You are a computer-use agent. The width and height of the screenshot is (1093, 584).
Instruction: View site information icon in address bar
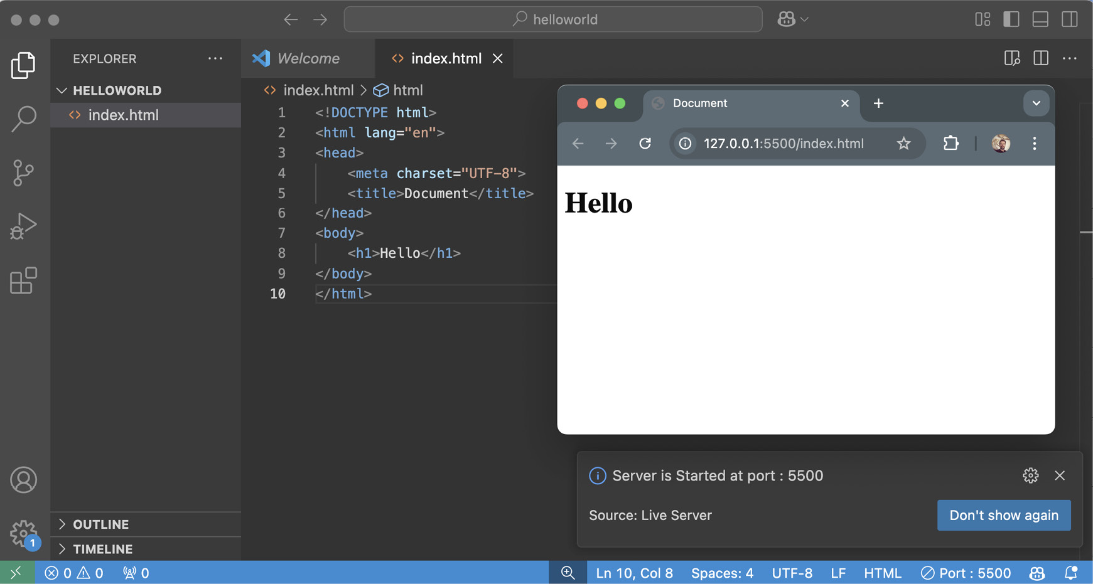point(686,144)
